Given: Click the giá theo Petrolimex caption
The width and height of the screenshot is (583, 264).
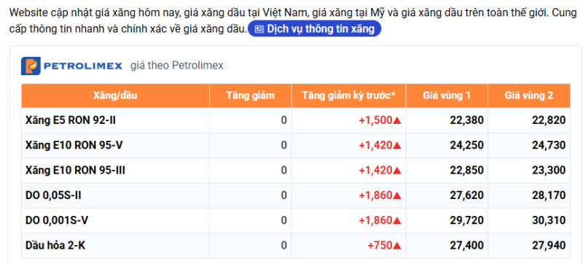Looking at the screenshot, I should point(177,66).
